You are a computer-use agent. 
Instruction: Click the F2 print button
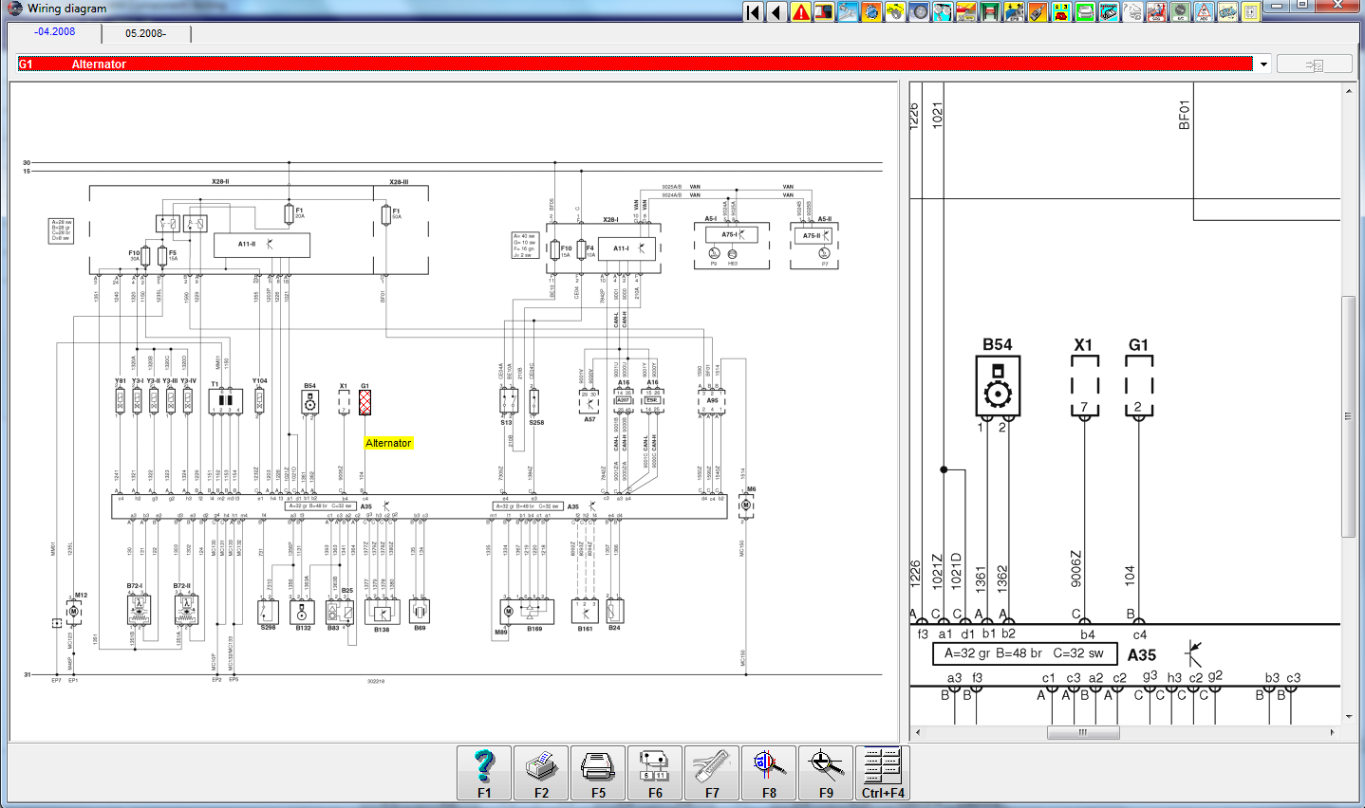click(x=541, y=773)
